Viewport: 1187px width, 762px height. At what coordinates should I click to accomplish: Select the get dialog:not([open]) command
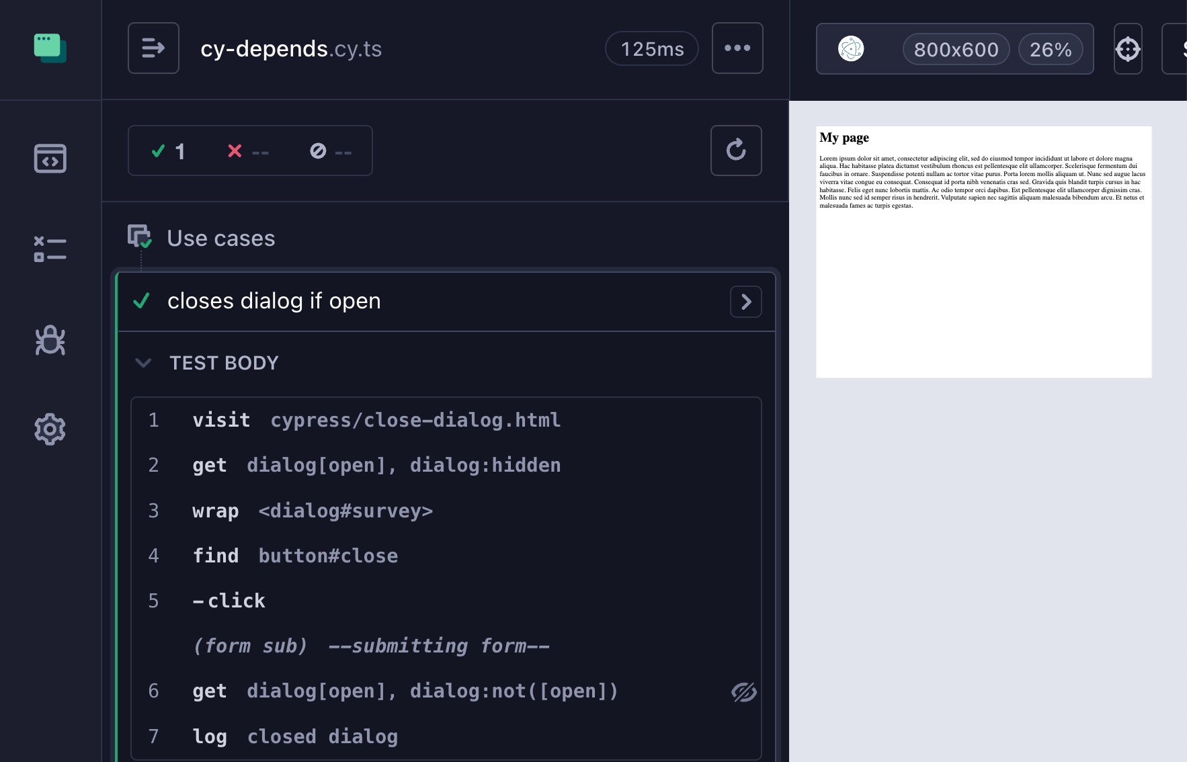coord(446,691)
